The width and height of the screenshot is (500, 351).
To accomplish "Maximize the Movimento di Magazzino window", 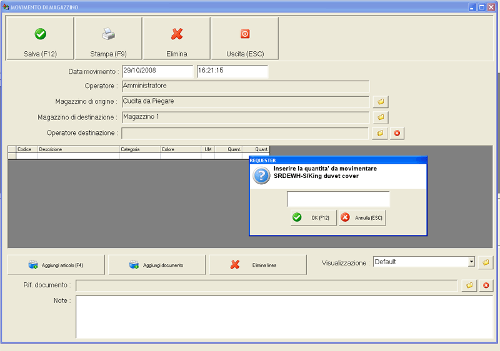I will pyautogui.click(x=482, y=7).
